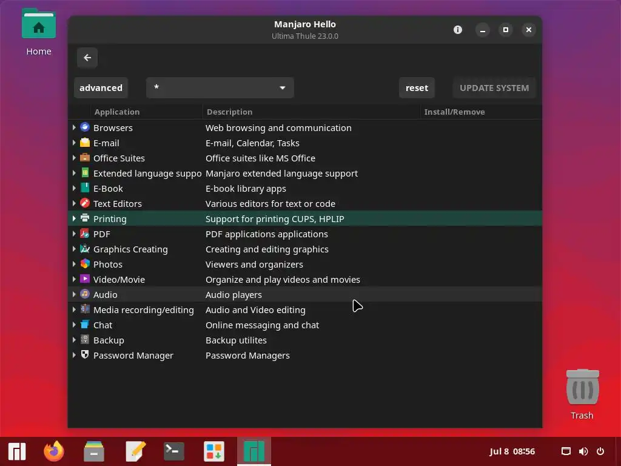The height and width of the screenshot is (466, 621).
Task: Click the power icon in system tray
Action: pyautogui.click(x=600, y=451)
